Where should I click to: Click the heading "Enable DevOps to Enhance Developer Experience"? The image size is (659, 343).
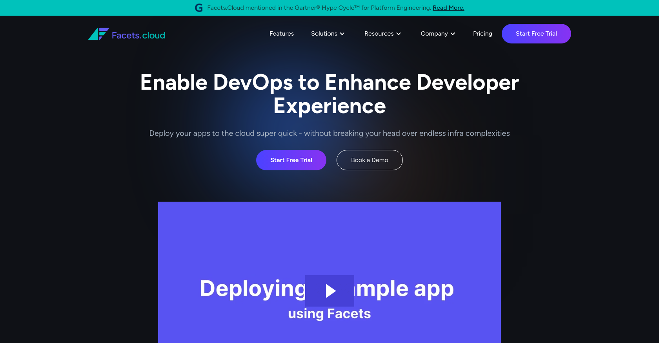point(329,94)
